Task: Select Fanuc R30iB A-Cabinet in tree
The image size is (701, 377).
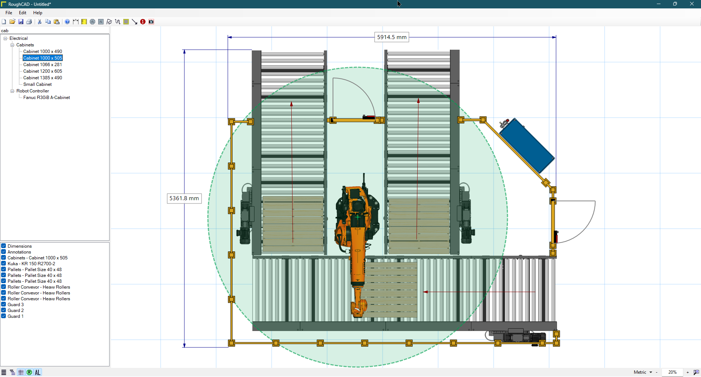Action: (x=47, y=98)
